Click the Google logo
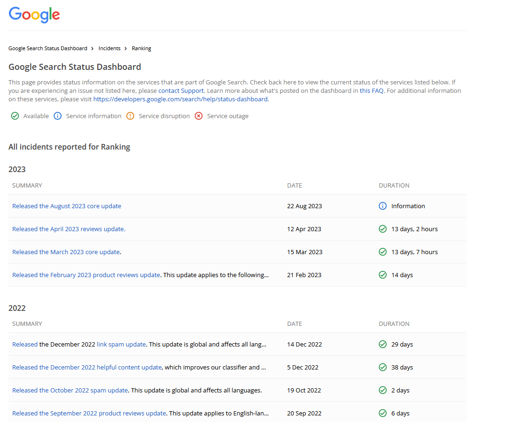 coord(34,15)
